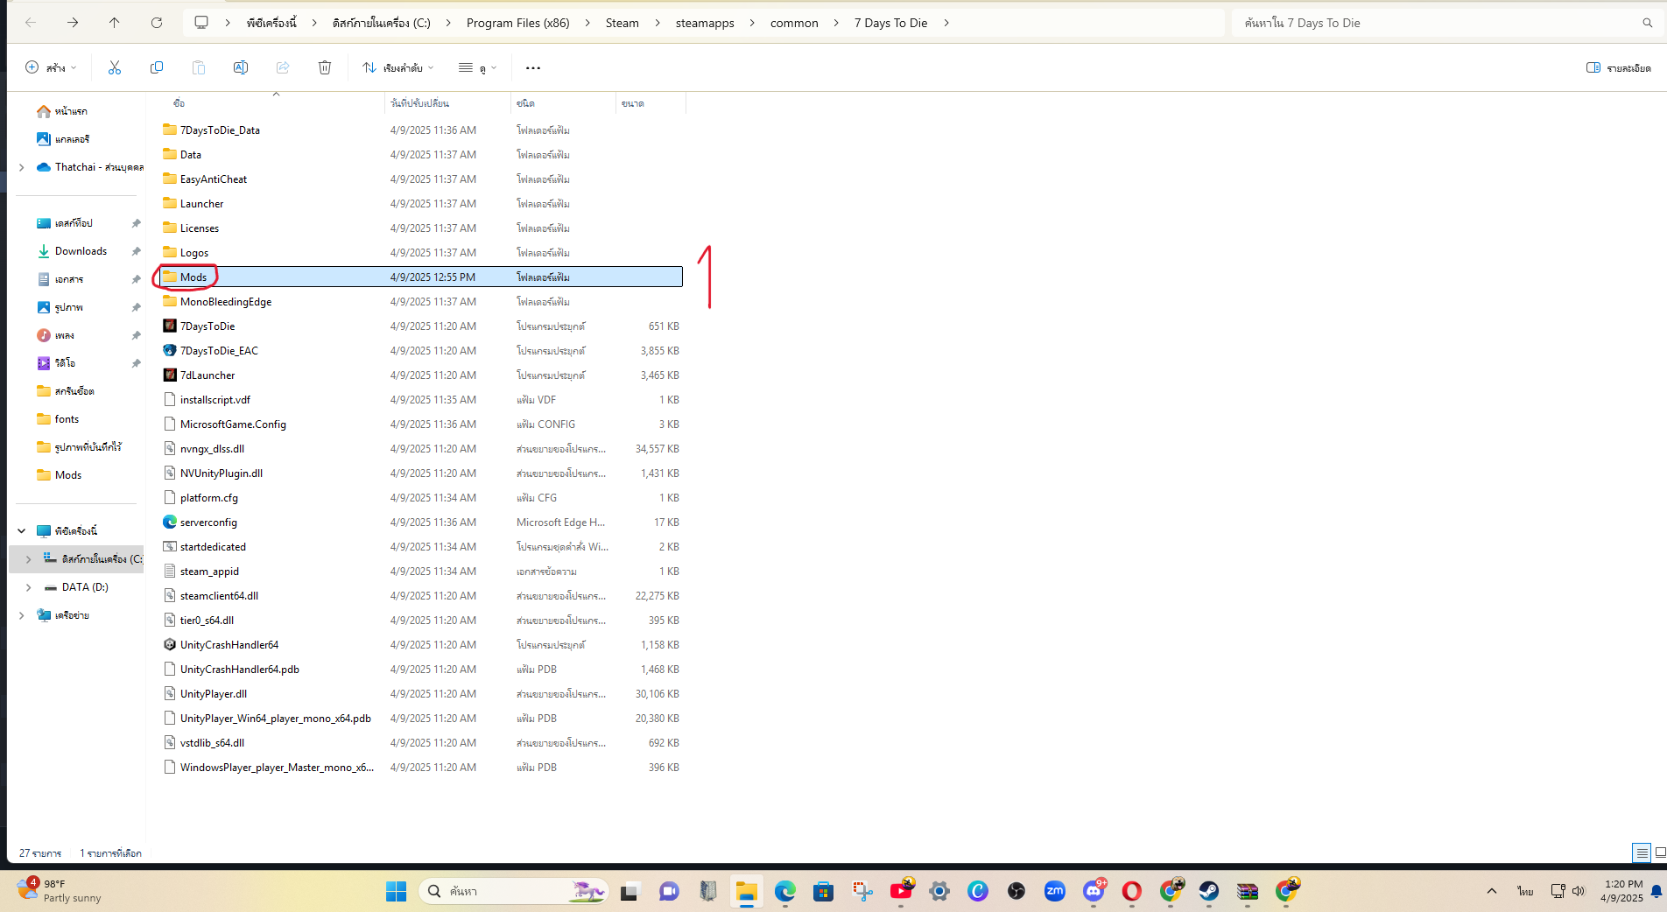Click the Program Files (x86) breadcrumb
Screen dimensions: 1667x912
[x=517, y=23]
